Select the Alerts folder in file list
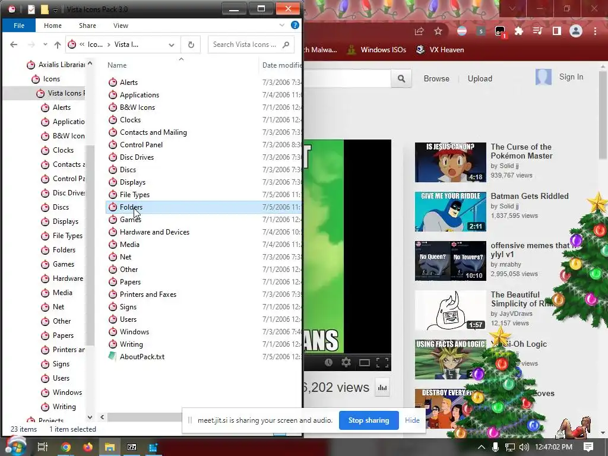The height and width of the screenshot is (456, 608). [x=129, y=82]
